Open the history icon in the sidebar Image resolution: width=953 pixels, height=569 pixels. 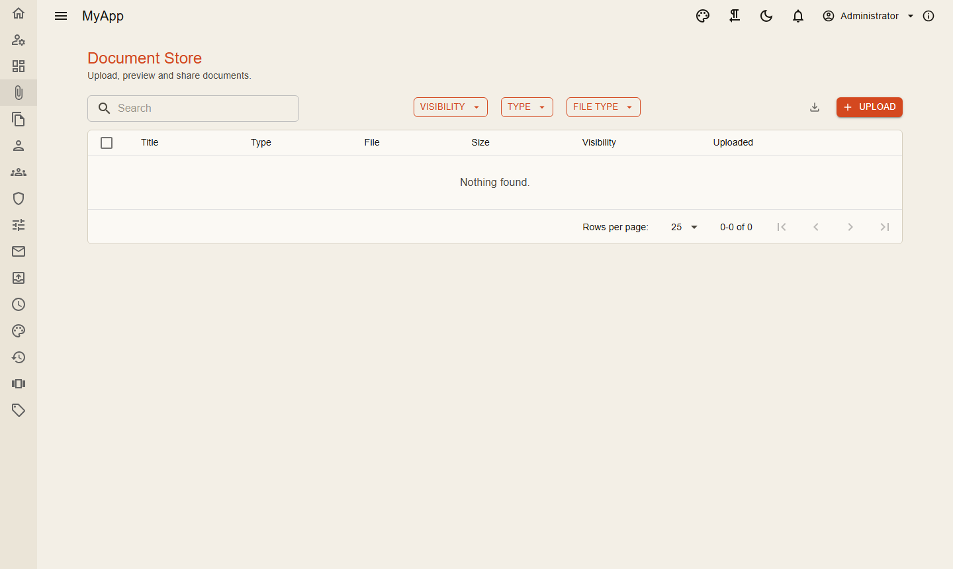tap(19, 357)
